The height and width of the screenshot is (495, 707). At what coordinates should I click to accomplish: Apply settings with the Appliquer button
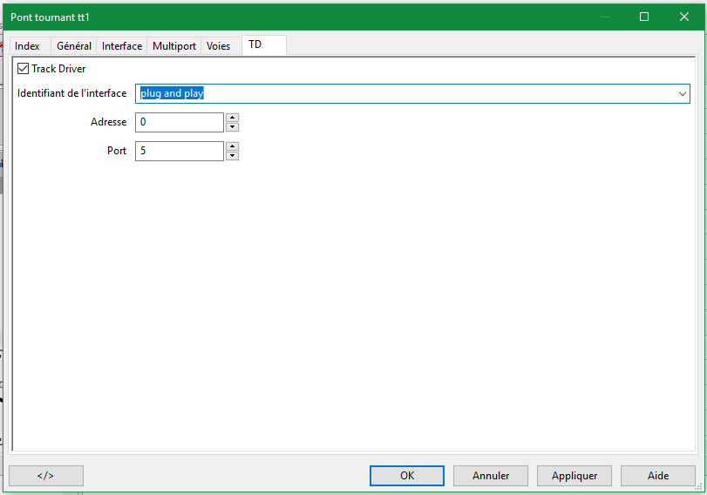tap(574, 476)
